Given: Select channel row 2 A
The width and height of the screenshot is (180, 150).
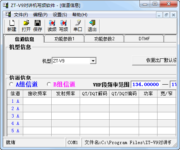Looking at the screenshot, I should [15, 109].
